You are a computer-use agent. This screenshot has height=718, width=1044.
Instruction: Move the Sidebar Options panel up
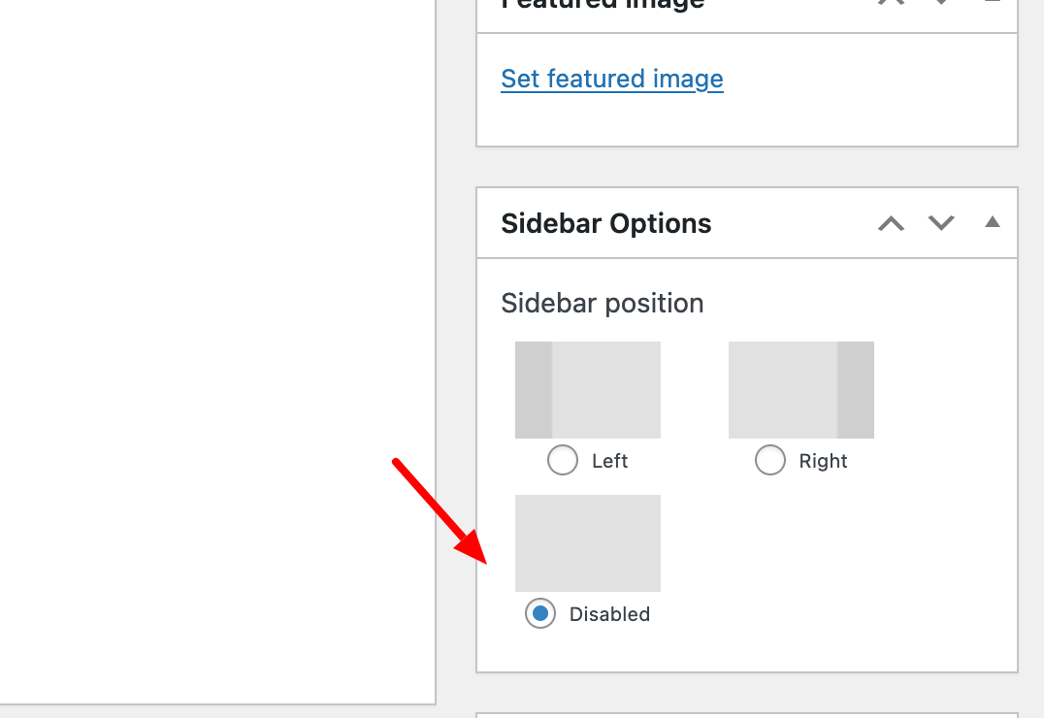tap(891, 224)
